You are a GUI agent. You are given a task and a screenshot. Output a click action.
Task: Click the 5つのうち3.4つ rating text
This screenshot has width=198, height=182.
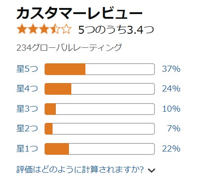pos(116,30)
